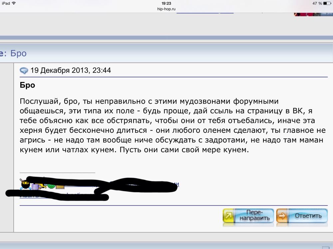Reply with the Ответить button
The width and height of the screenshot is (333, 249).
click(302, 216)
